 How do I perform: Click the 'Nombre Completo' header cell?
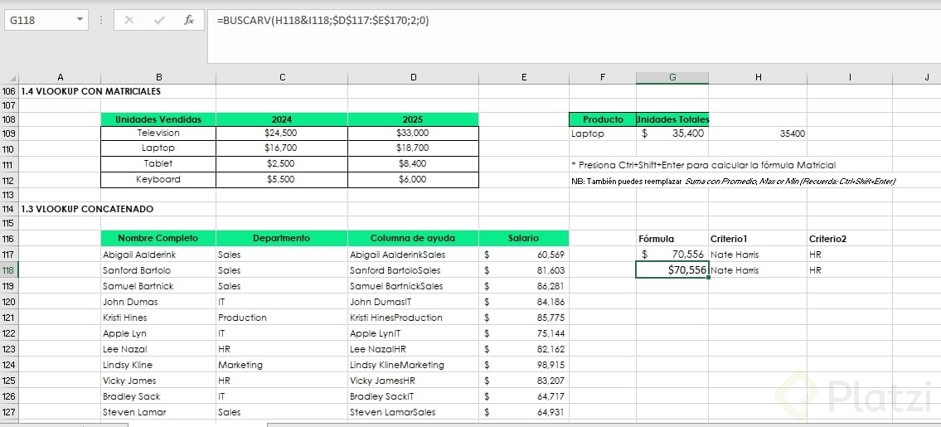coord(158,239)
